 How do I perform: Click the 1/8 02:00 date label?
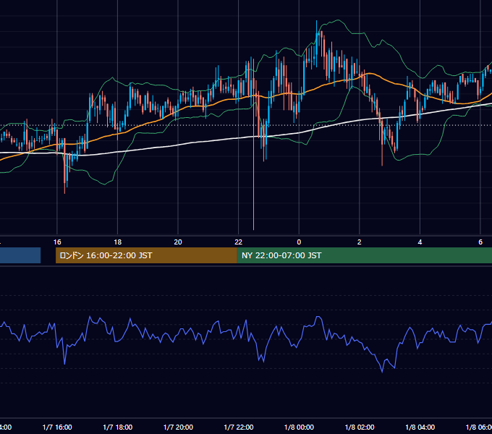tap(360, 427)
